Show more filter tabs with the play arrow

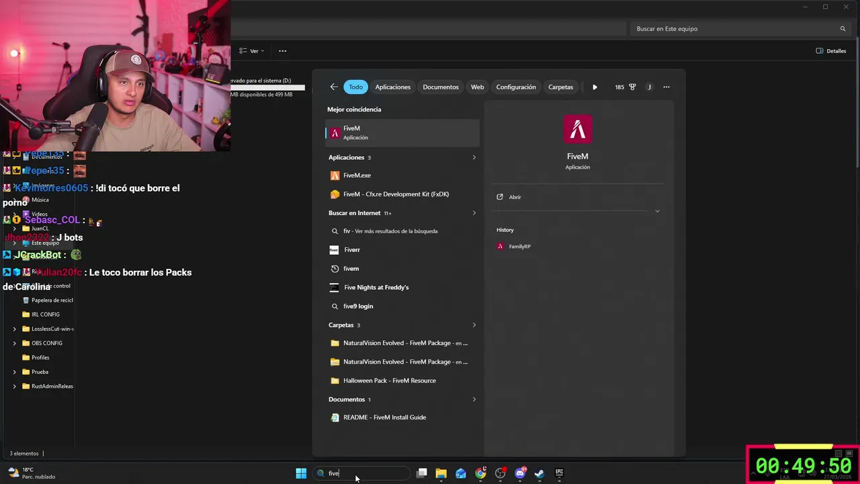tap(595, 87)
